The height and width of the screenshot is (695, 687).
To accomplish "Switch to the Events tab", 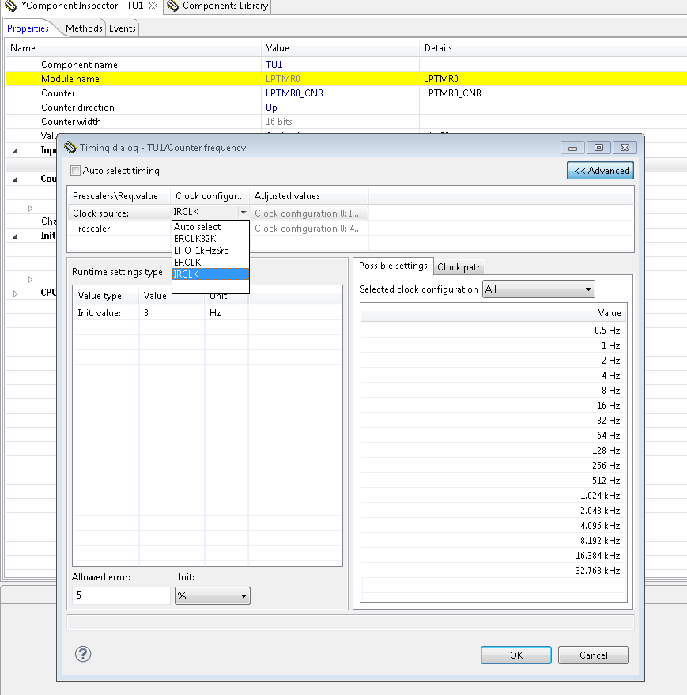I will click(123, 28).
